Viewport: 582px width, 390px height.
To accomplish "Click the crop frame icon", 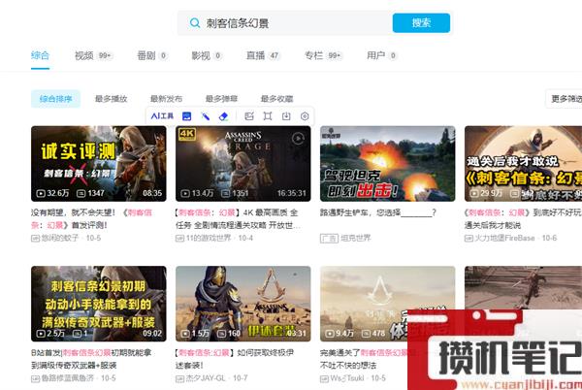I will pyautogui.click(x=268, y=116).
